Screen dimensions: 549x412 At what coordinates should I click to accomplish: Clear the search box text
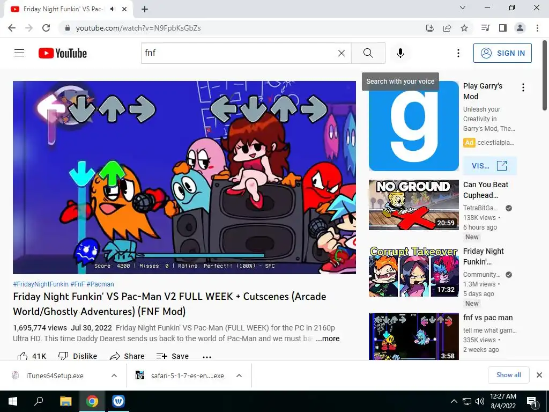[x=342, y=53]
